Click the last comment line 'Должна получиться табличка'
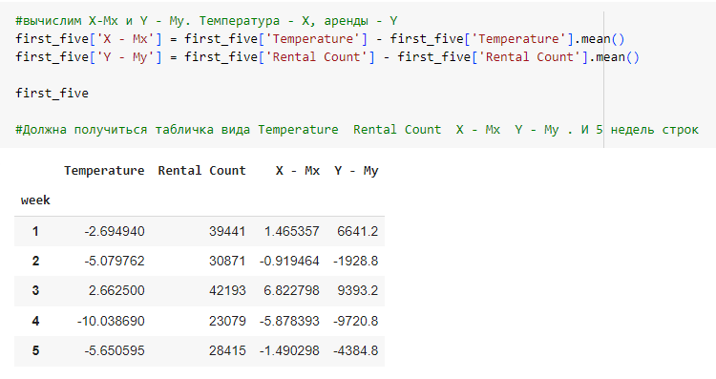 (357, 130)
